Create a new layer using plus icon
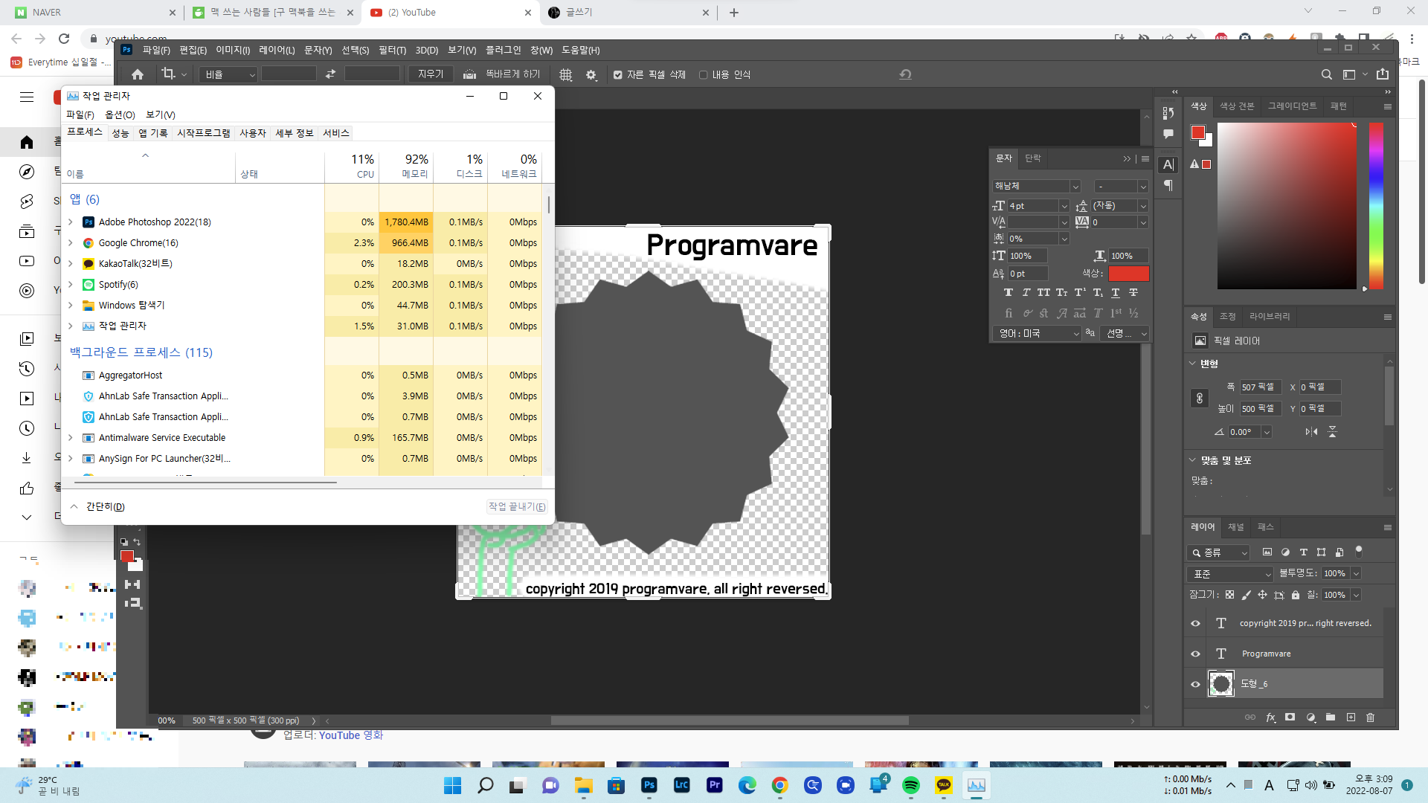This screenshot has height=803, width=1428. (x=1351, y=717)
